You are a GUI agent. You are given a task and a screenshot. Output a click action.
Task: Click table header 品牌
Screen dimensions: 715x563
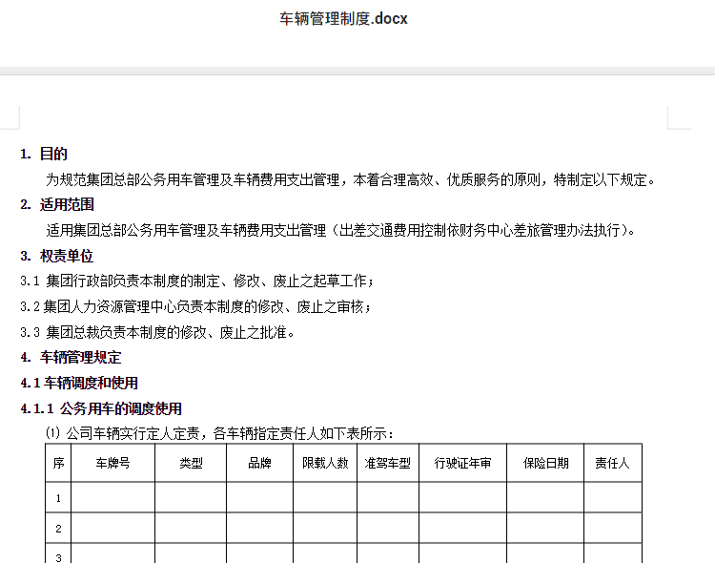(259, 463)
